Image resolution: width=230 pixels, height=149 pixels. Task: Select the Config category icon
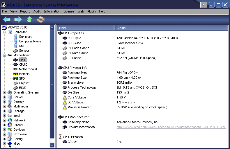pos(10,139)
